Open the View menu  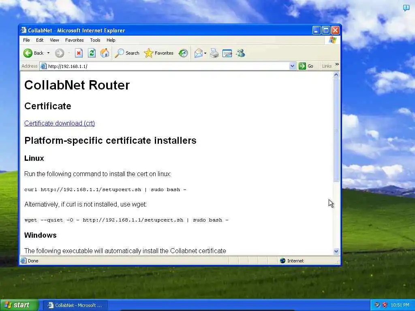[54, 40]
